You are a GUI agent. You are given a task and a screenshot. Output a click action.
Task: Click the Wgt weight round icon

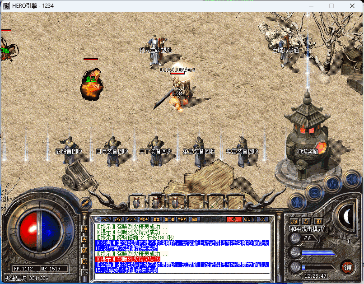tap(295, 268)
